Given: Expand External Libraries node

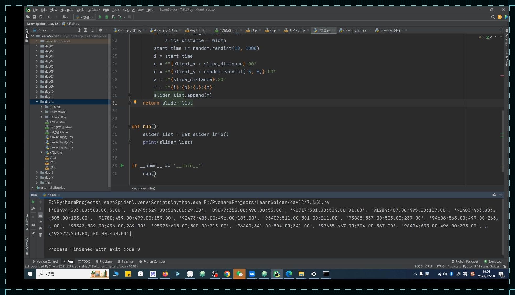Looking at the screenshot, I should 32,188.
